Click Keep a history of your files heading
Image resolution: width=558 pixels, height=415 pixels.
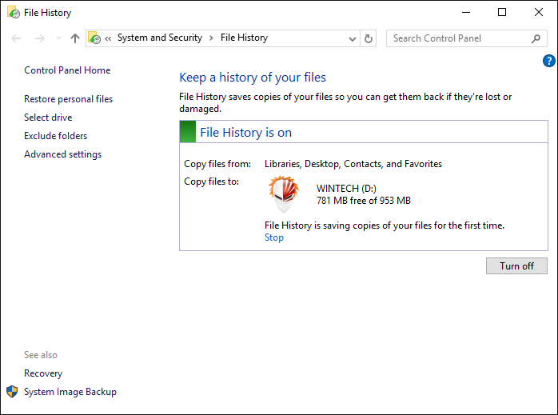point(253,78)
